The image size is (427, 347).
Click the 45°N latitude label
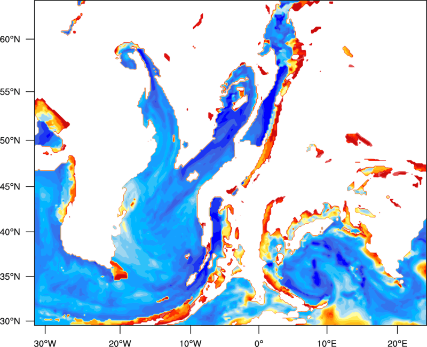click(x=10, y=186)
